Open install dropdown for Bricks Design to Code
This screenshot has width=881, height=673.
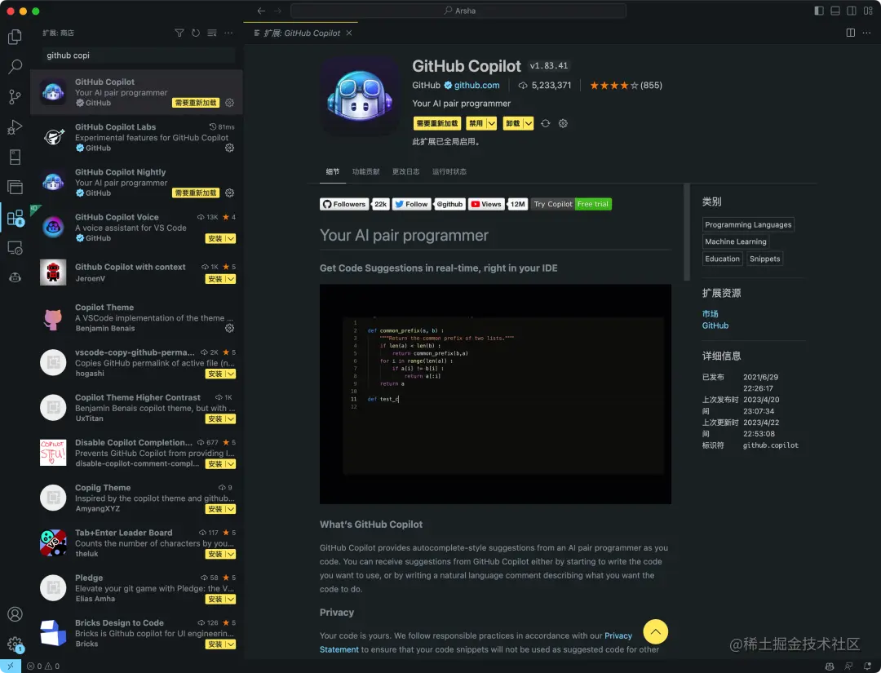pyautogui.click(x=231, y=644)
